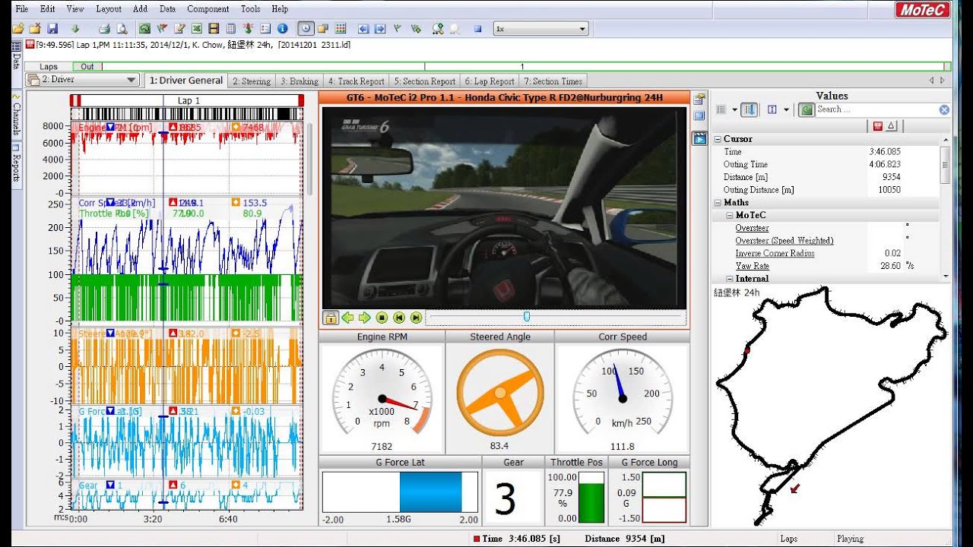The width and height of the screenshot is (973, 547).
Task: Click the tab scroll left arrow
Action: pos(932,80)
